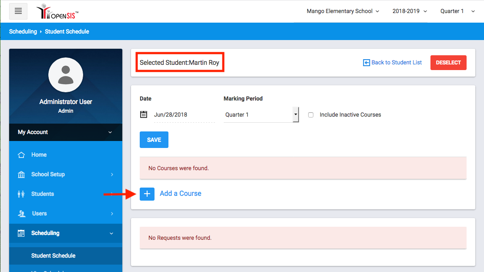This screenshot has width=484, height=272.
Task: Click Scheduling in the breadcrumb bar
Action: (x=23, y=32)
